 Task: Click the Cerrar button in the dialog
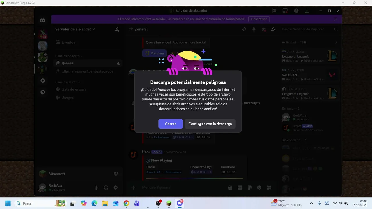[171, 124]
